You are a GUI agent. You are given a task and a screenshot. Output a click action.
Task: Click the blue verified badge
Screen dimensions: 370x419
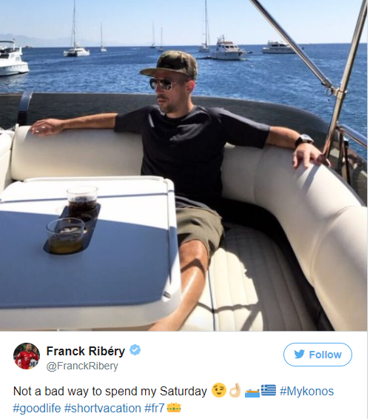(x=135, y=350)
